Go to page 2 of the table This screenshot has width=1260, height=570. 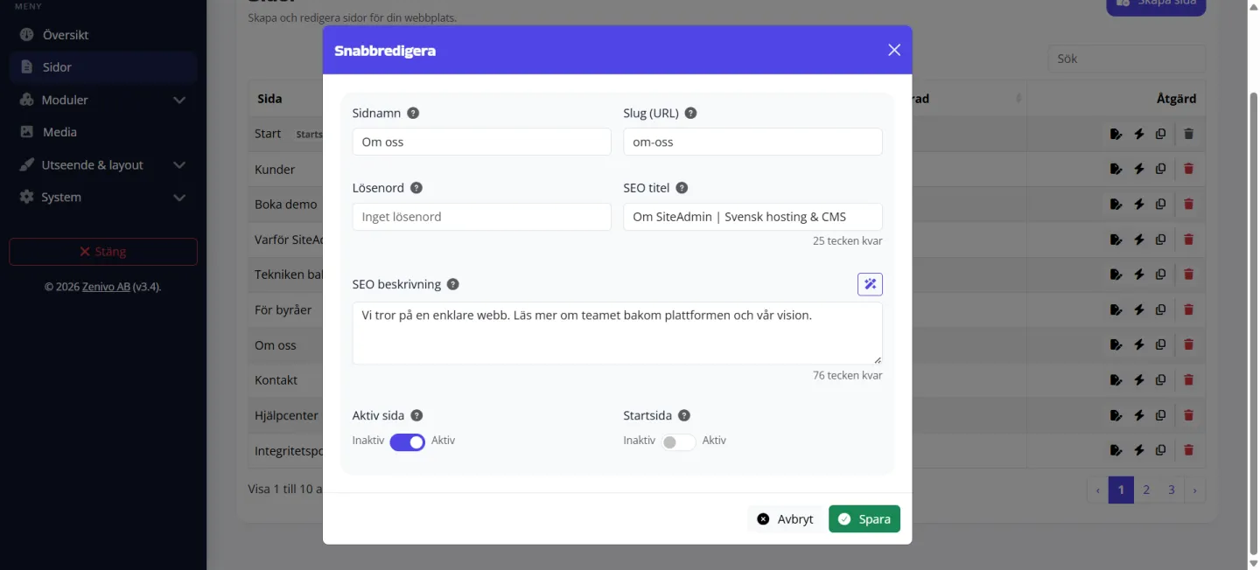(1146, 490)
